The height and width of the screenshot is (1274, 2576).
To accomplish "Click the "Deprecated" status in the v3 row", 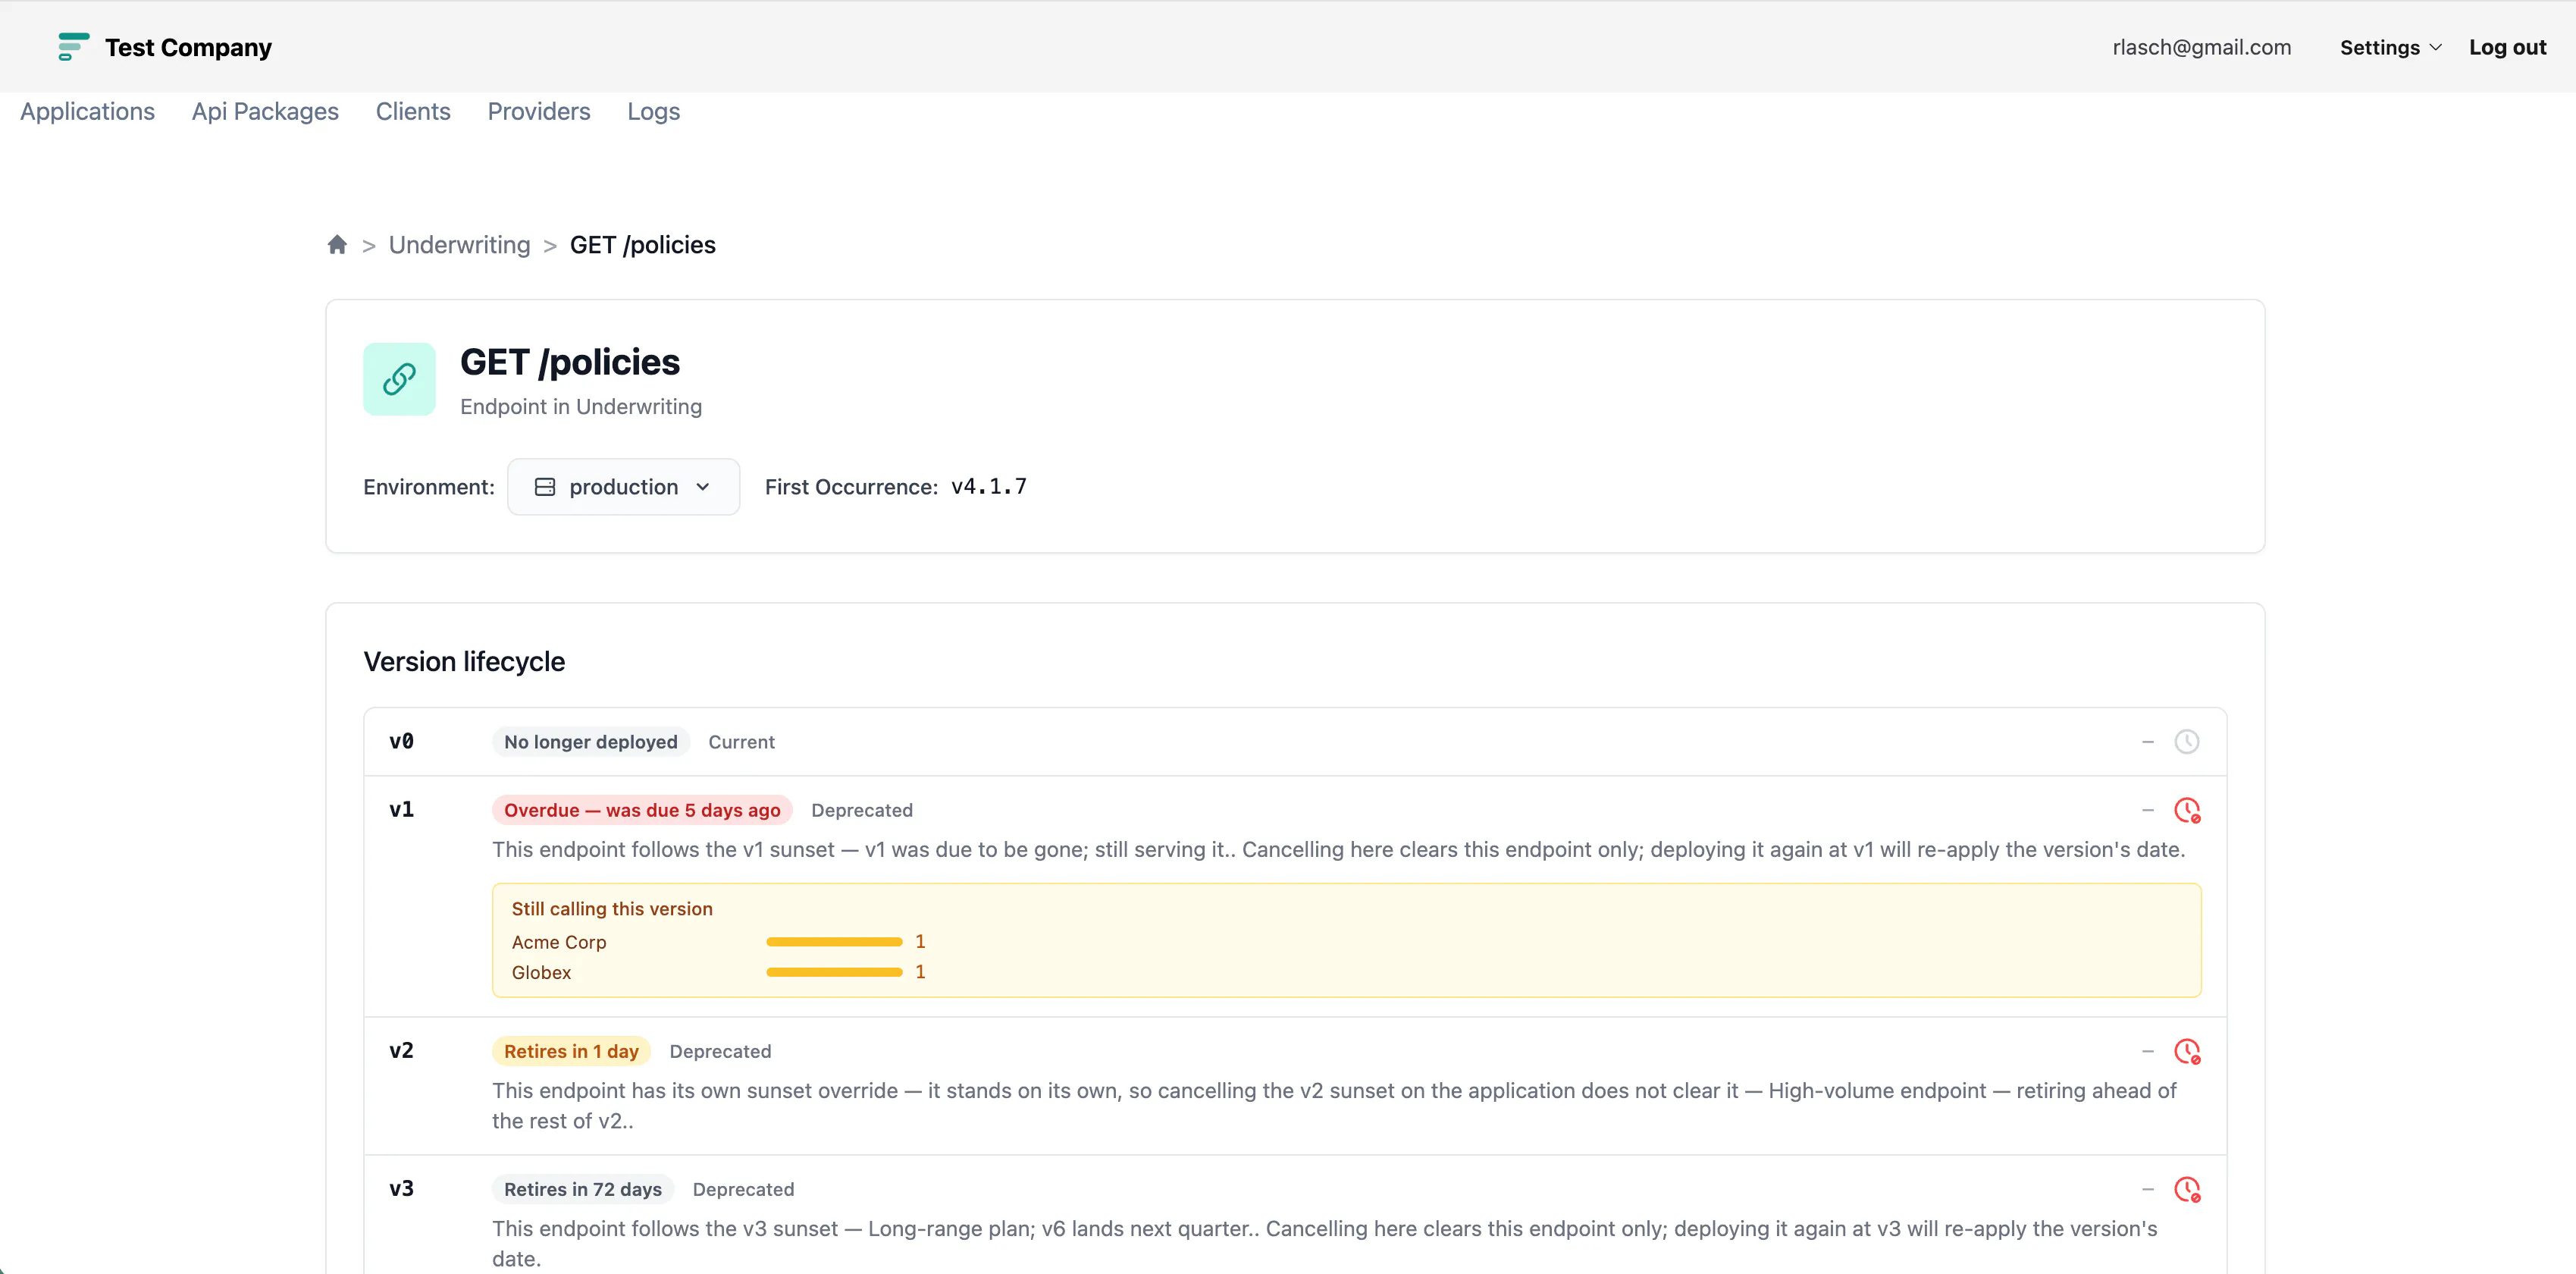I will 743,1189.
